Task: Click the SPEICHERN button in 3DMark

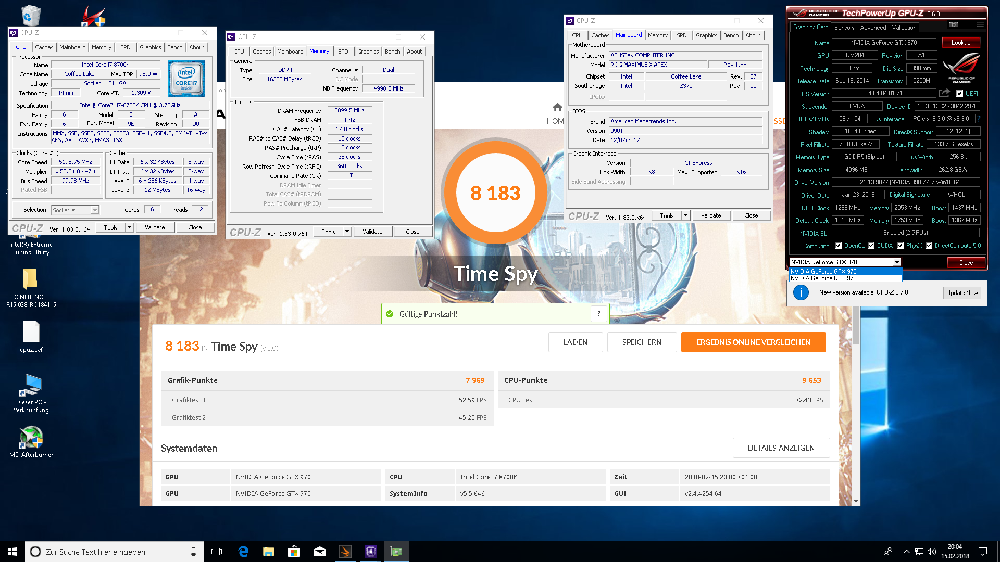Action: pyautogui.click(x=641, y=342)
